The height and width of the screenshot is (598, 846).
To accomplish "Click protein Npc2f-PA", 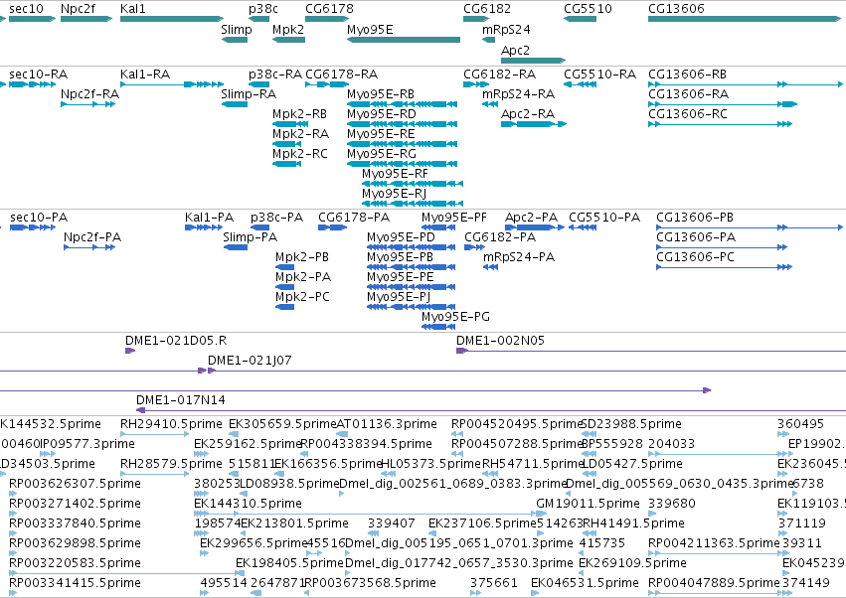I will click(92, 237).
